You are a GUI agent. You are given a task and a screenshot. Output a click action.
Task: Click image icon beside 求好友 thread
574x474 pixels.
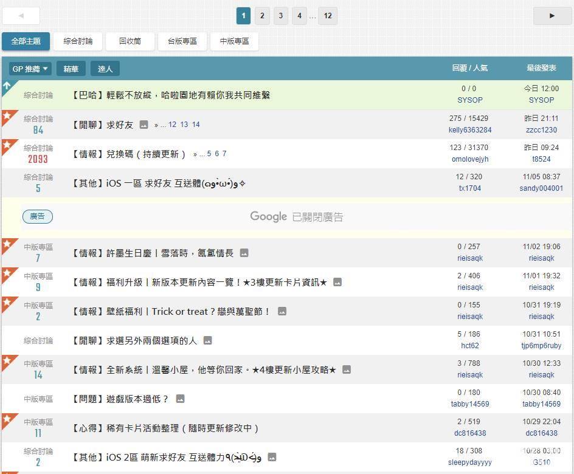(x=143, y=125)
